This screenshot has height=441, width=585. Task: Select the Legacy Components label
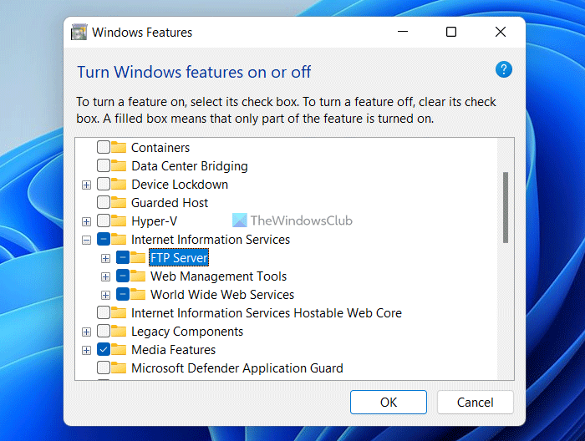tap(187, 332)
